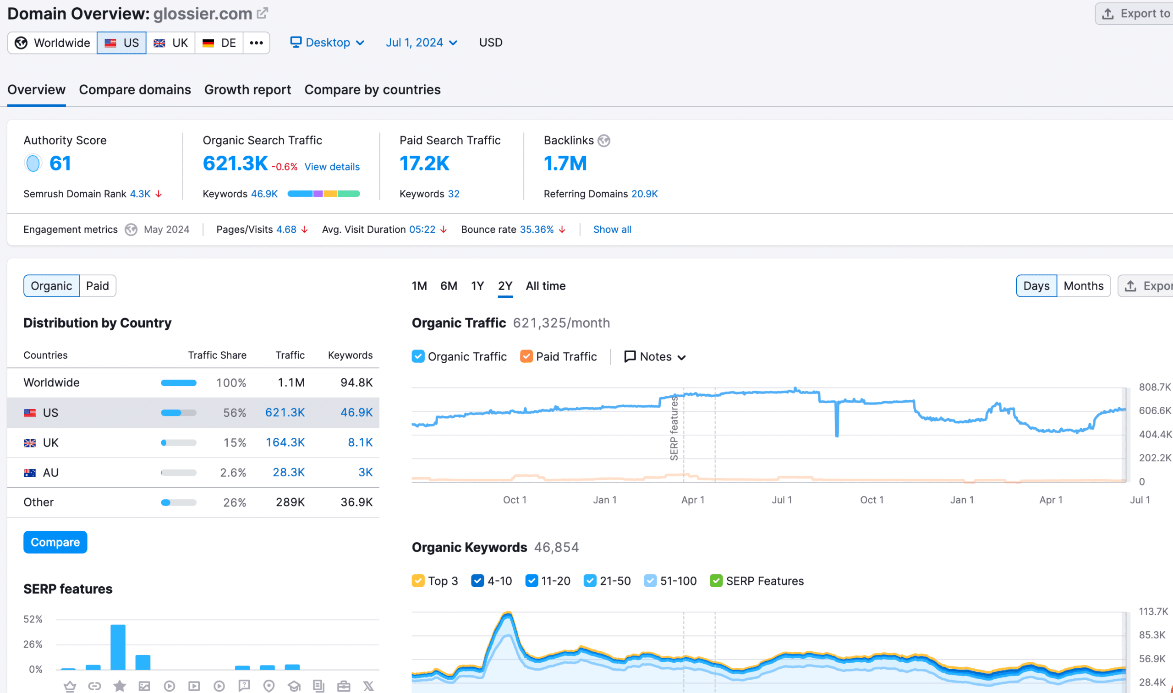Click the location pin icon in SERP features

pyautogui.click(x=269, y=686)
